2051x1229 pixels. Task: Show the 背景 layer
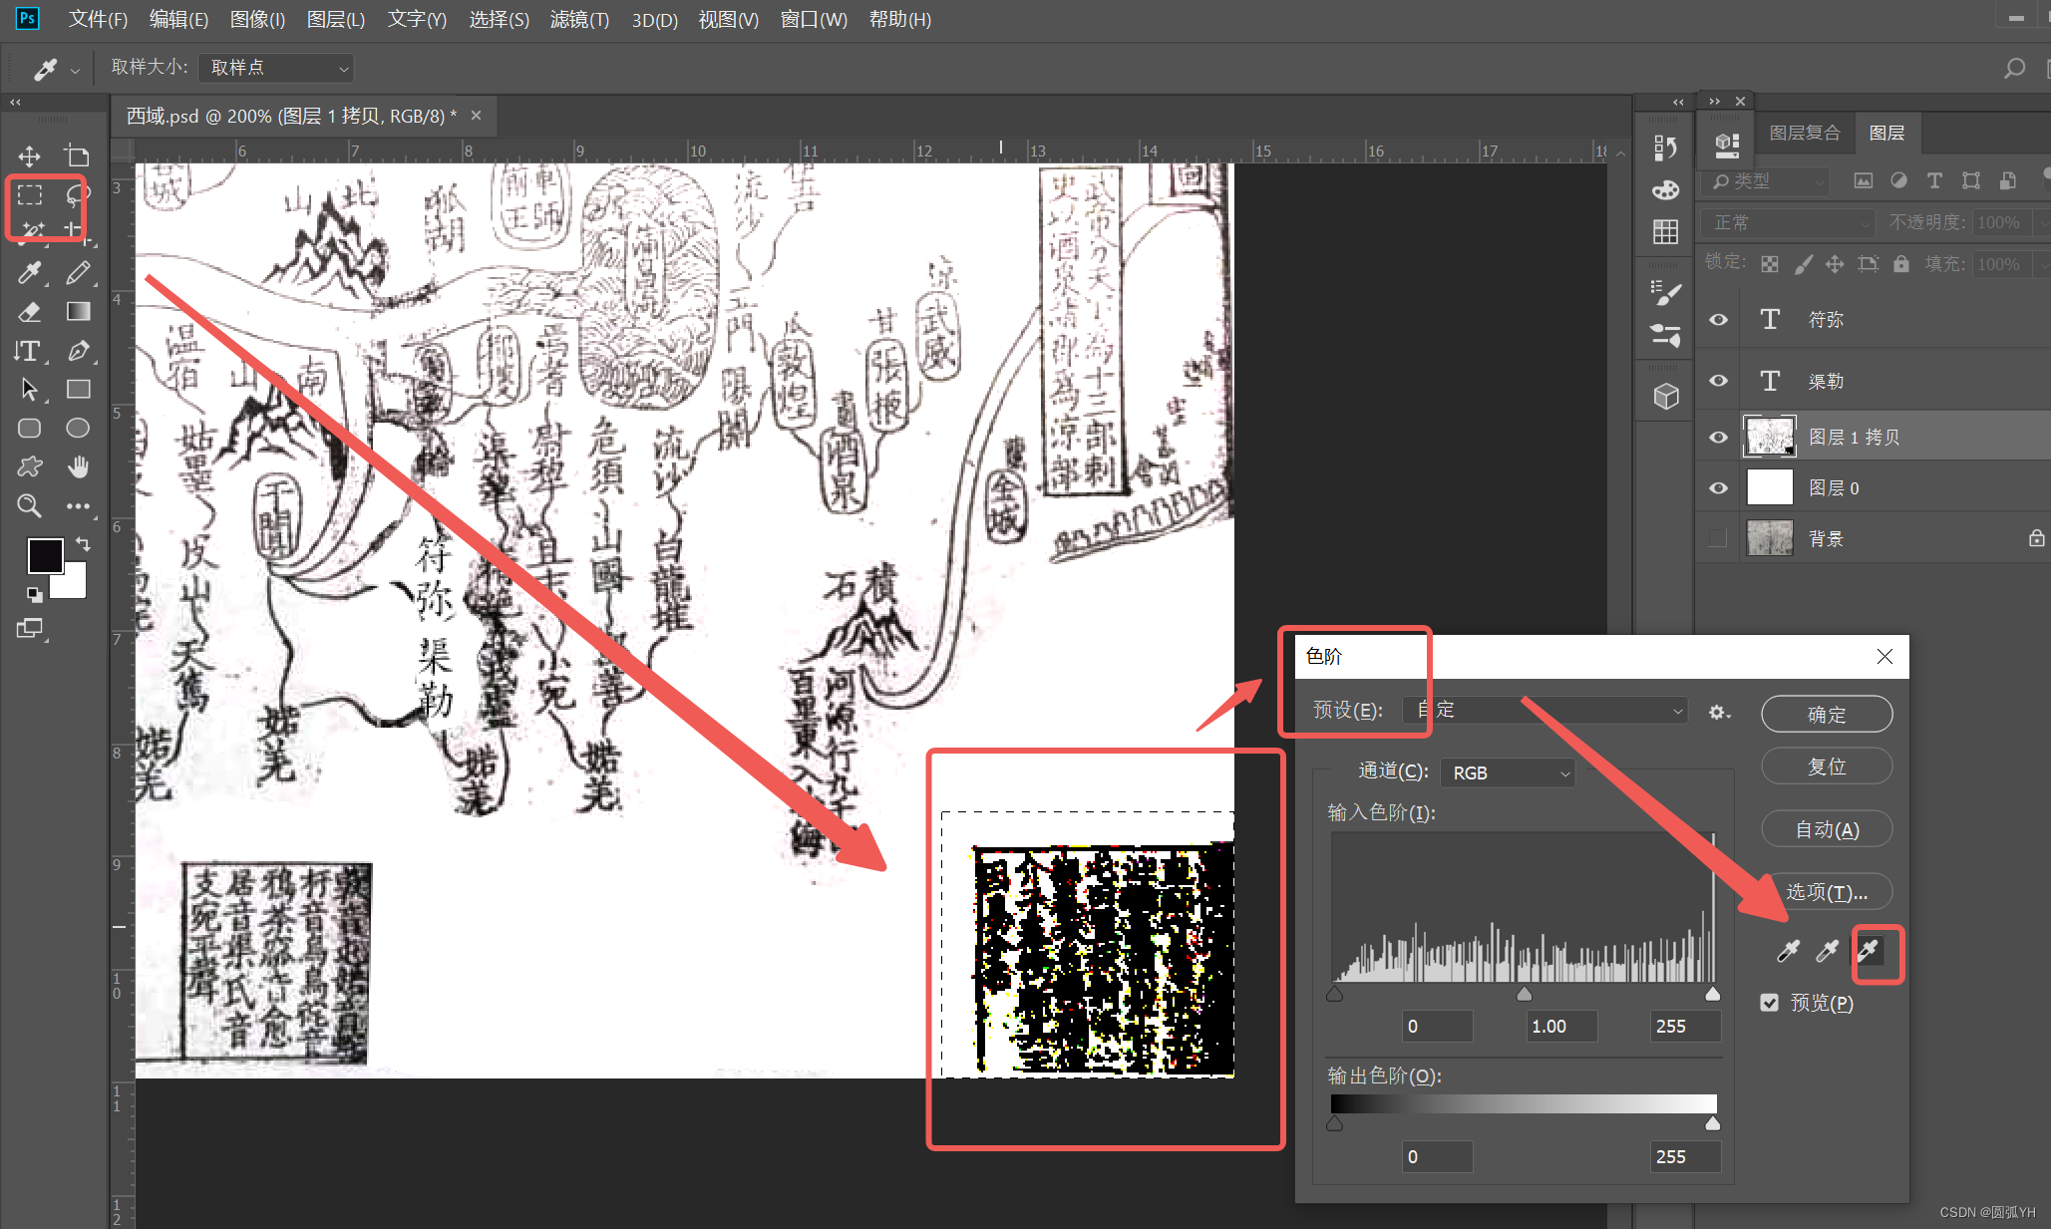[x=1717, y=537]
